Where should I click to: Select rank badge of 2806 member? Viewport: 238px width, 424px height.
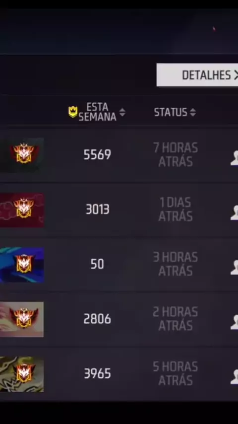pyautogui.click(x=24, y=318)
